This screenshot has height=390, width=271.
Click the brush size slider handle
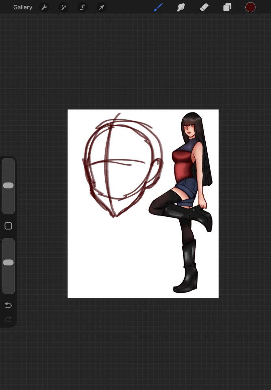pyautogui.click(x=8, y=185)
